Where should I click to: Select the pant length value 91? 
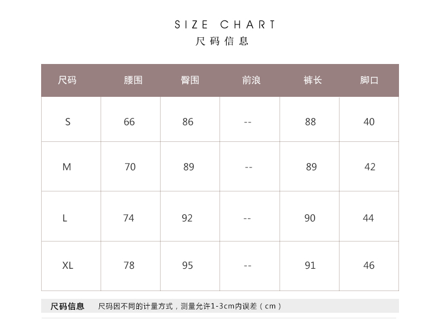(x=310, y=265)
